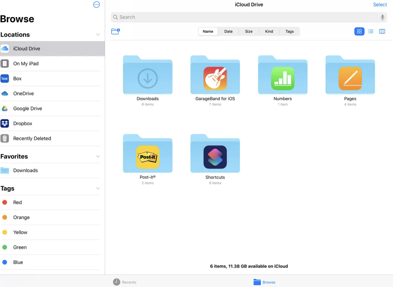Switch to icon grid view

pos(359,31)
